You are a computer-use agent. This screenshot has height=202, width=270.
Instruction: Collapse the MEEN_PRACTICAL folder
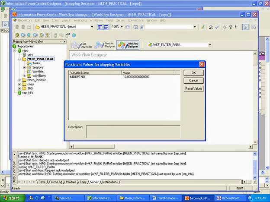click(x=19, y=59)
